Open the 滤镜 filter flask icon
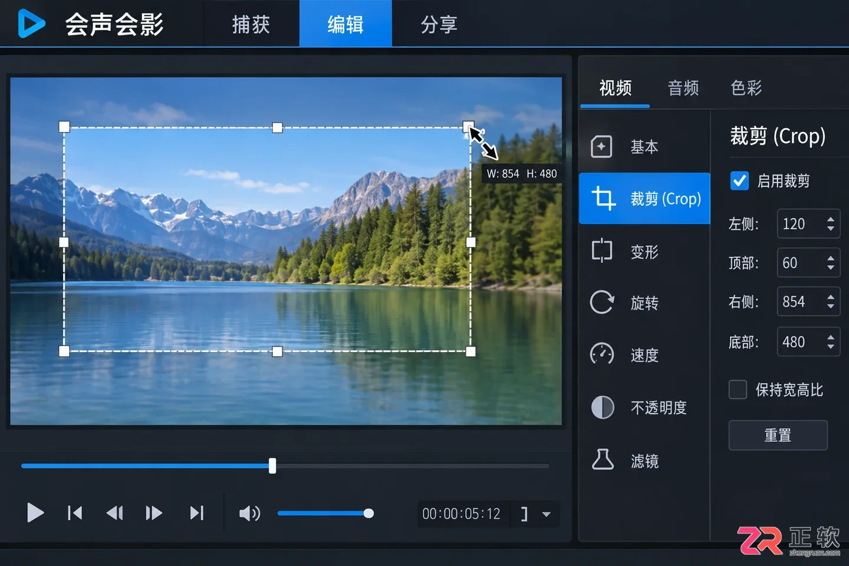 coord(603,459)
